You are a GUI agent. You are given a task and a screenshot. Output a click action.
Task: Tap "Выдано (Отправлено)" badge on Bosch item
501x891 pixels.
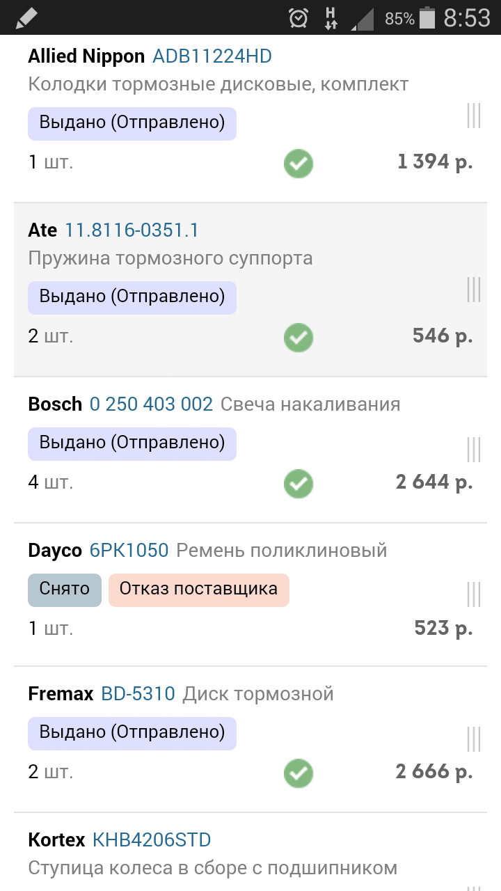pos(132,443)
